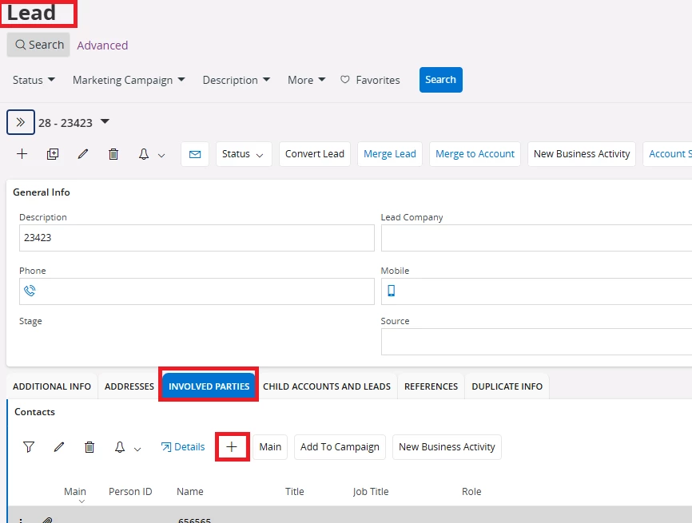Screen dimensions: 692x523
Task: Click the Add To Campaign button
Action: coord(340,446)
